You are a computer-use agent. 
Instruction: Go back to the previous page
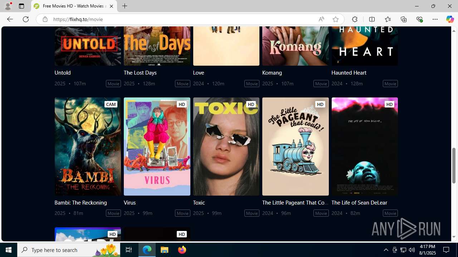point(10,19)
